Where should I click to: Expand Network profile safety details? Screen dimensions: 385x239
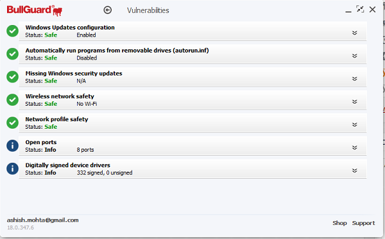point(355,125)
